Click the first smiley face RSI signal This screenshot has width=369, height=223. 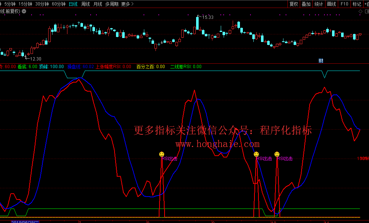pyautogui.click(x=162, y=154)
